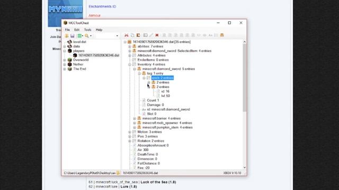Click the level.dat book icon

tap(69, 42)
